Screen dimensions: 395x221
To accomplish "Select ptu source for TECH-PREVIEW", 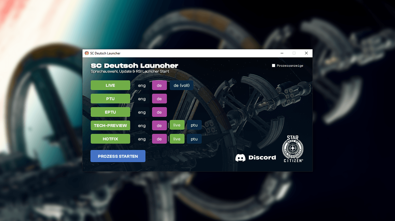I will click(x=194, y=125).
